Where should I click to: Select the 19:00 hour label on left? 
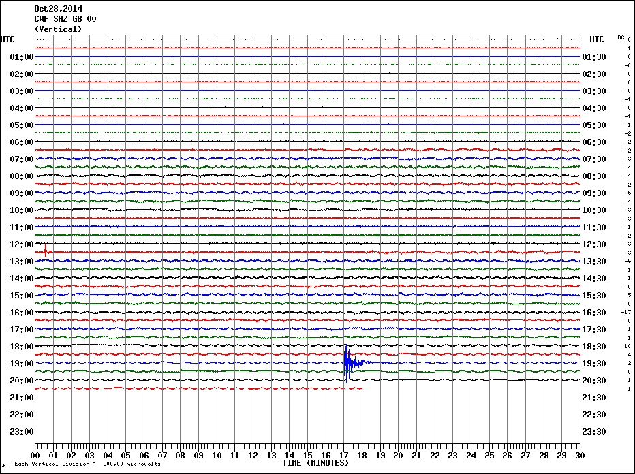(22, 364)
